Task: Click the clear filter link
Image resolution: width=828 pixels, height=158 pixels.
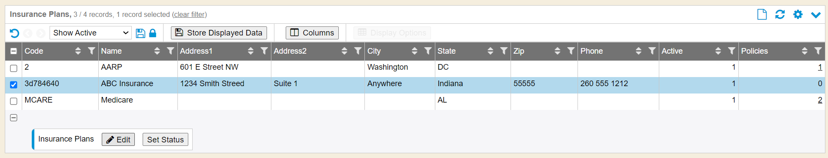Action: click(x=190, y=14)
